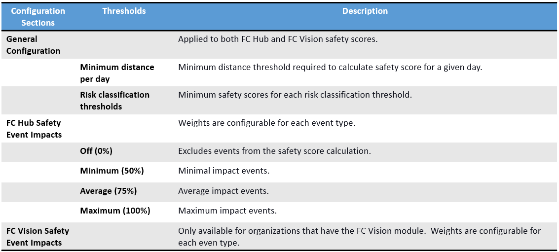Click the Thresholds column header
The image size is (559, 252).
[x=124, y=11]
